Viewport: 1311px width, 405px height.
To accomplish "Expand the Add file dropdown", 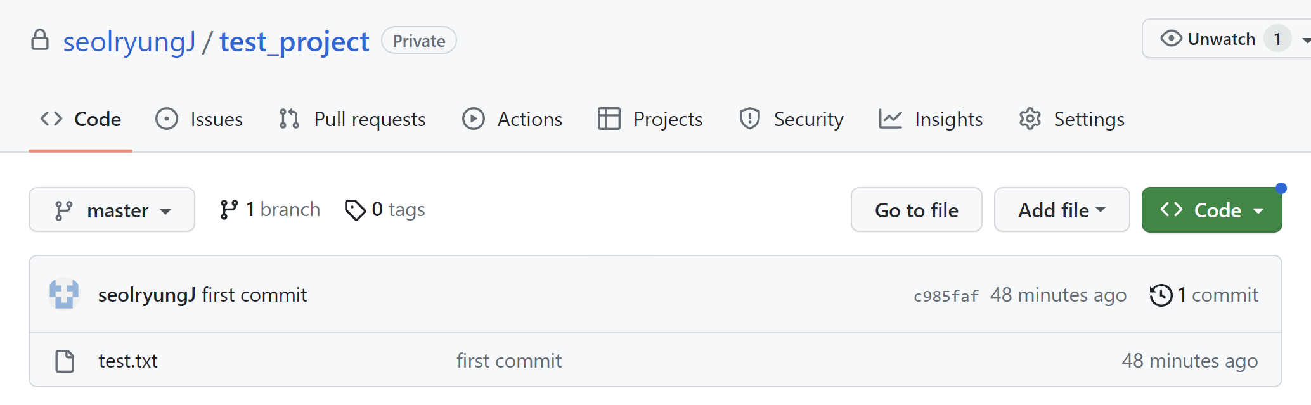I will click(x=1062, y=210).
